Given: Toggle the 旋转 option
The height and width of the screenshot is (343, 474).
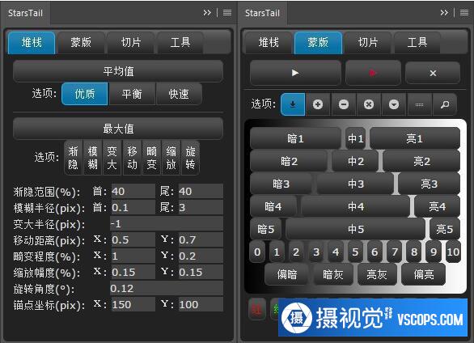Looking at the screenshot, I should click(x=190, y=158).
